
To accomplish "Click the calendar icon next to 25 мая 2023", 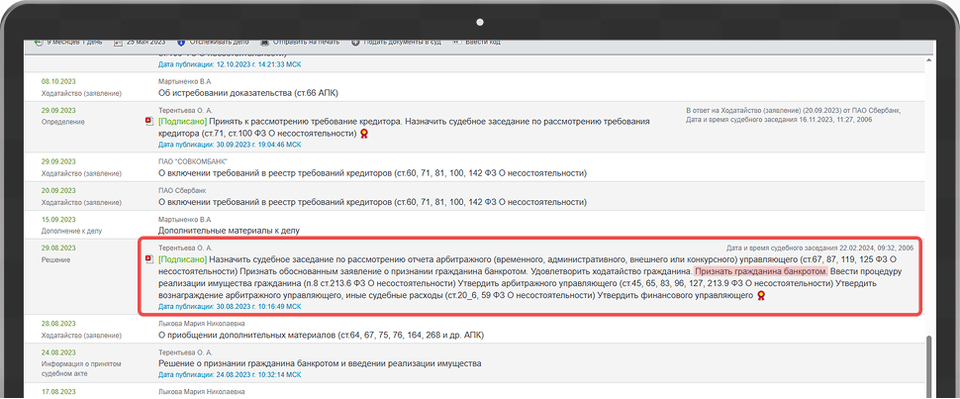I will tap(118, 43).
